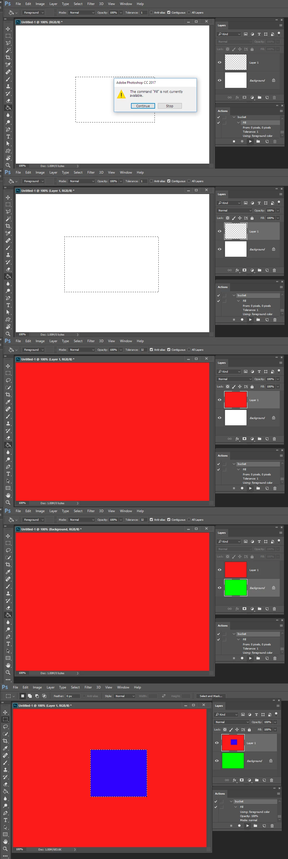Create new action set folder in bottom screenshot

click(255, 826)
